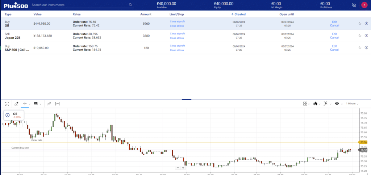Image resolution: width=371 pixels, height=175 pixels.
Task: Cancel the S&P 500 Call order
Action: [x=334, y=50]
